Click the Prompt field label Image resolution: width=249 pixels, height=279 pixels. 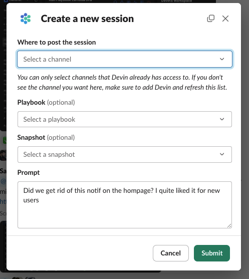tap(29, 173)
